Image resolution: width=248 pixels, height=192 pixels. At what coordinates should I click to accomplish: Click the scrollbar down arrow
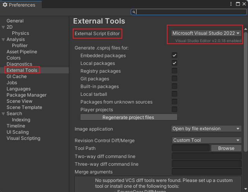pyautogui.click(x=246, y=189)
